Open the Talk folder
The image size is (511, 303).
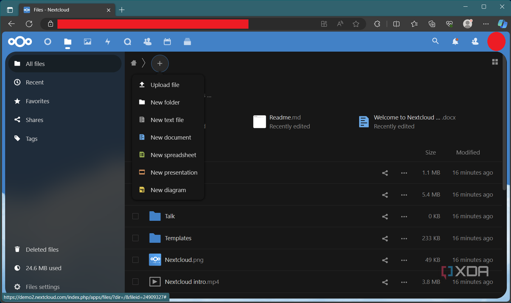tap(170, 216)
